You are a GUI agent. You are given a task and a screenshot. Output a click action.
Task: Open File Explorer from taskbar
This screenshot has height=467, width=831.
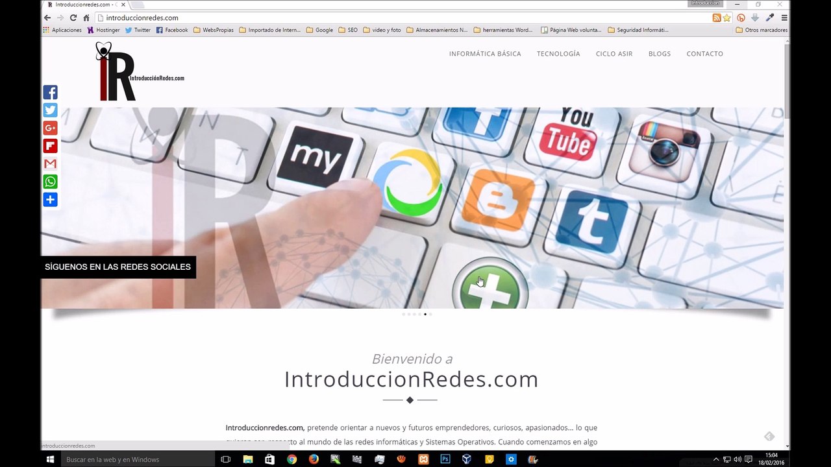[248, 459]
